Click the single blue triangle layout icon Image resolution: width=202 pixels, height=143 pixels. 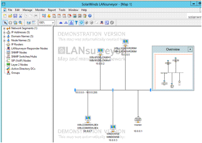point(61,23)
